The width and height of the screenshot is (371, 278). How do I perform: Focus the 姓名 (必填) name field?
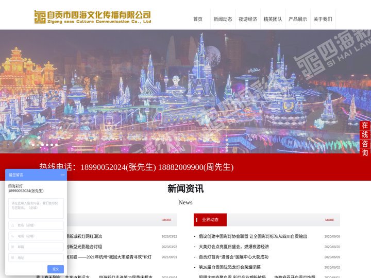(x=36, y=225)
